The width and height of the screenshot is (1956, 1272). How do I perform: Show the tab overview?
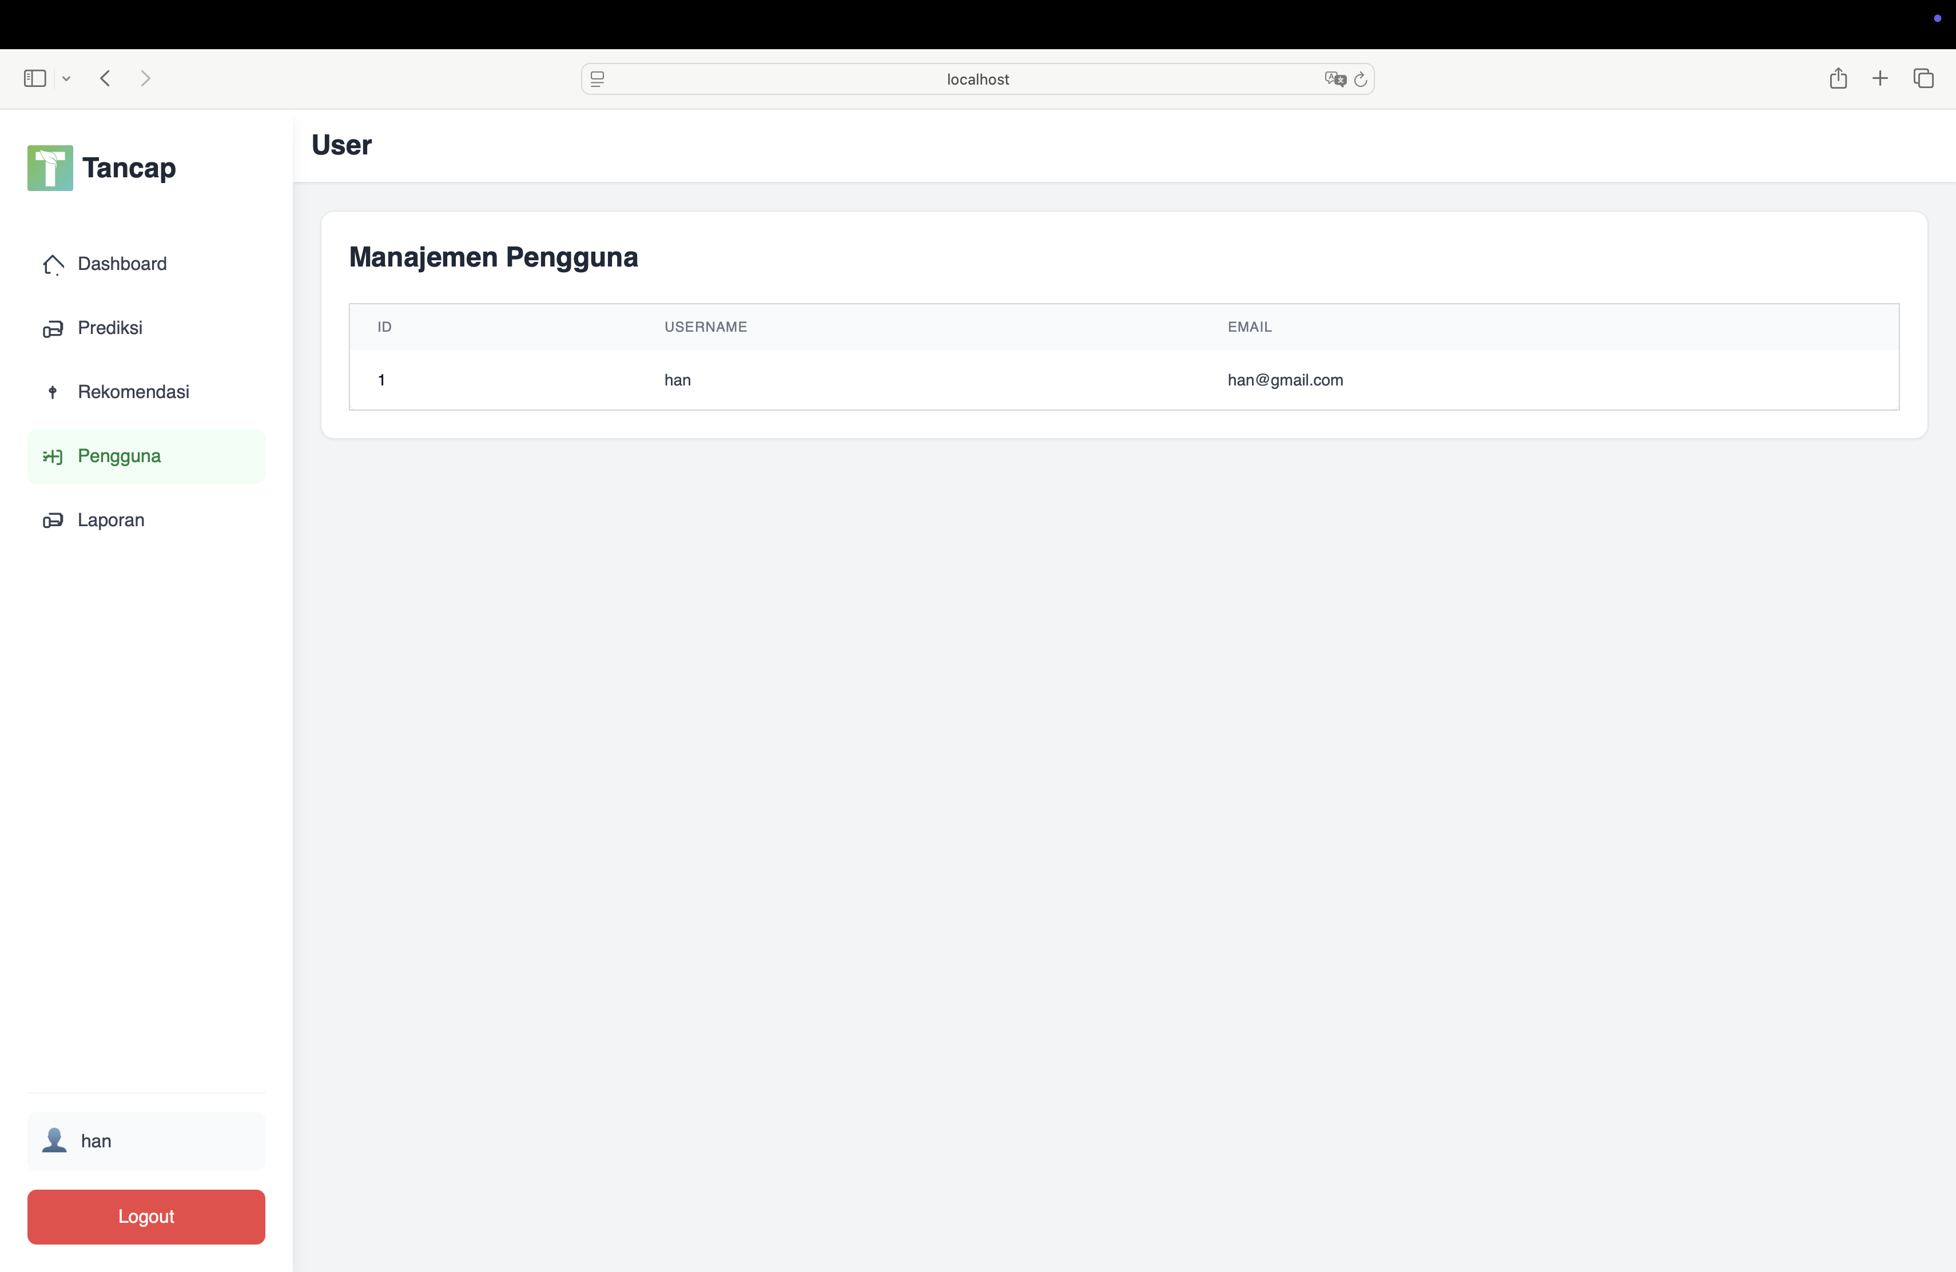[x=1923, y=78]
